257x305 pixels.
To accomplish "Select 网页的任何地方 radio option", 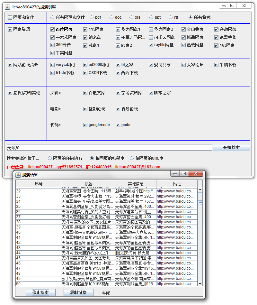I will (50, 158).
